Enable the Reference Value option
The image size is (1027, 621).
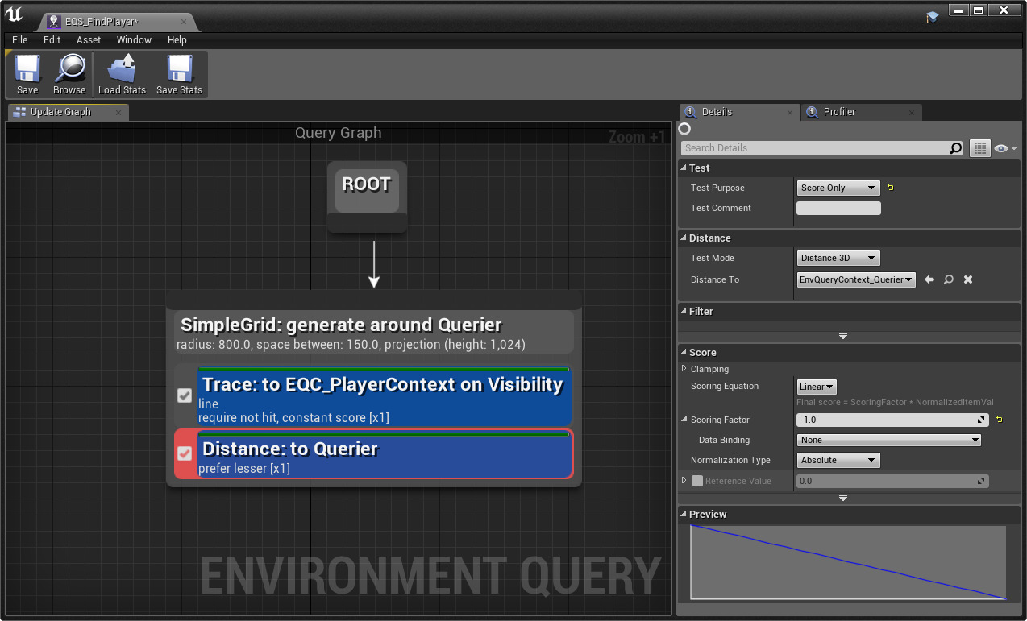click(697, 481)
